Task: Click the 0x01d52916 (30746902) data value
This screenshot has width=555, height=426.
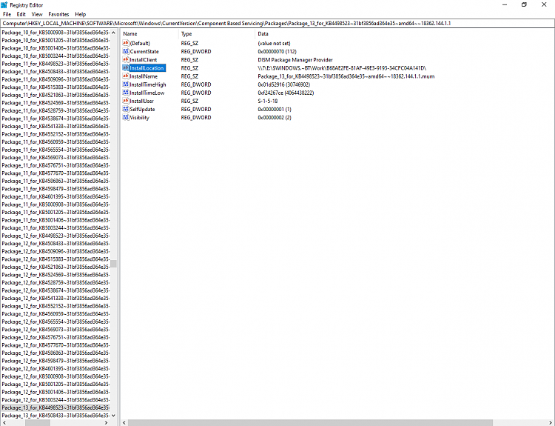Action: coord(284,84)
